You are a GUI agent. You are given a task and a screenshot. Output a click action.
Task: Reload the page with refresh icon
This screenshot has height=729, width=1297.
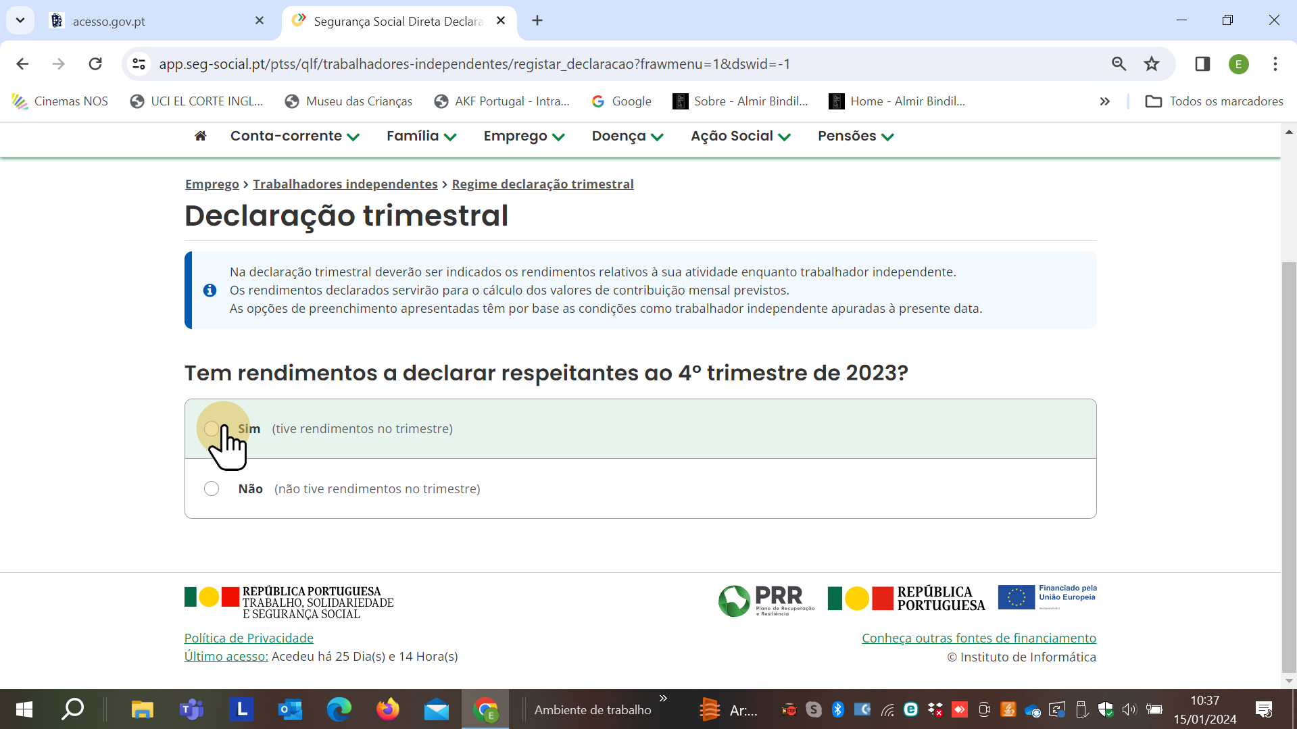tap(95, 64)
